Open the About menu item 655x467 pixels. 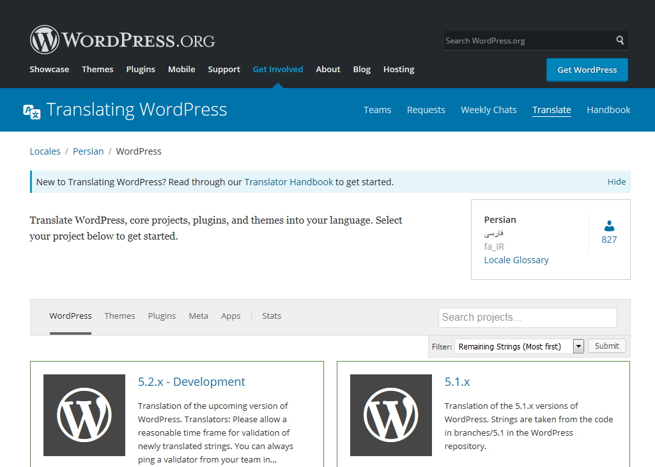click(x=328, y=70)
